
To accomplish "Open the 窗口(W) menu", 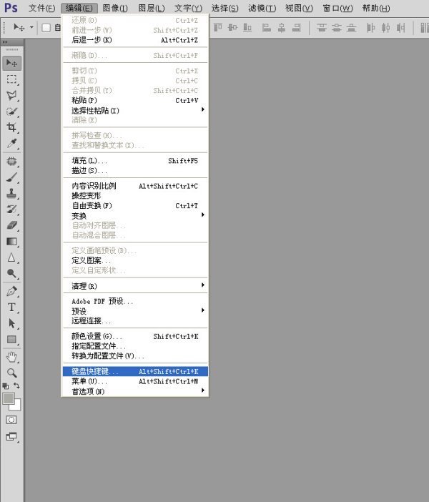I will tap(337, 9).
